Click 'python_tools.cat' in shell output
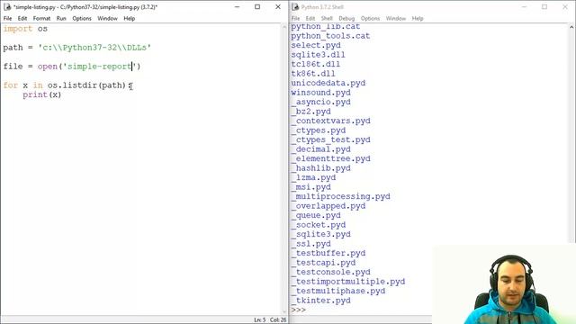Viewport: 576px width, 324px height. (x=330, y=36)
